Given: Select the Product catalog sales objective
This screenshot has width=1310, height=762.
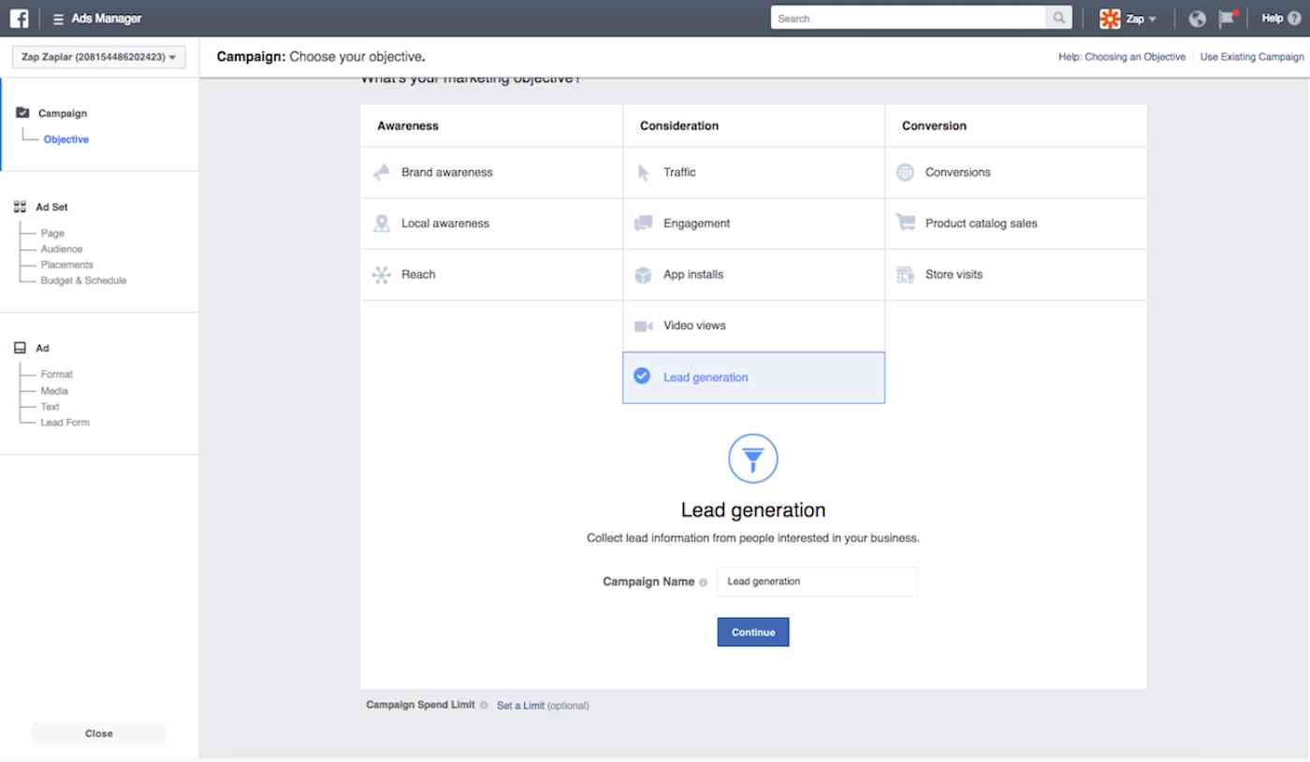Looking at the screenshot, I should pos(1015,223).
